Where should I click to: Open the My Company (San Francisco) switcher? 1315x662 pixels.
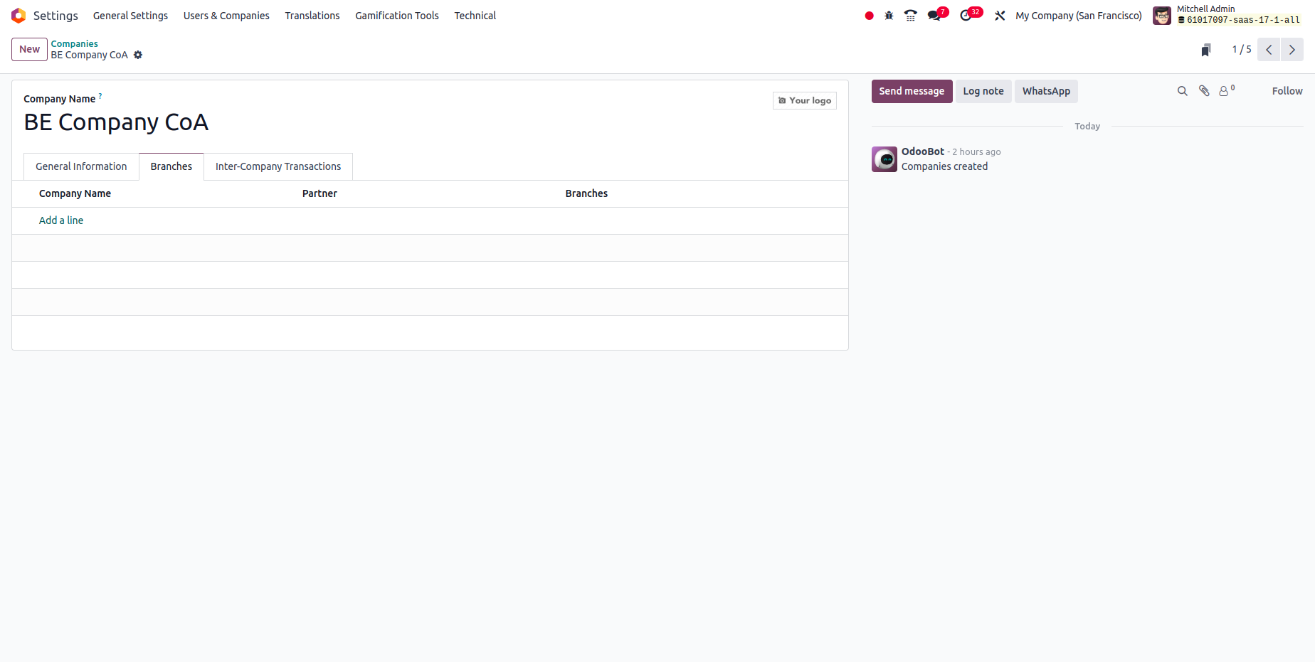1078,16
